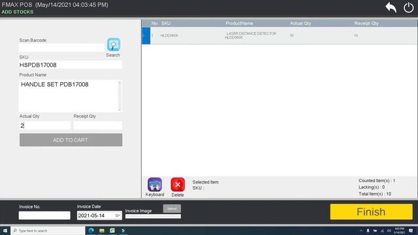
Task: Click the Product Name box scrollbar
Action: (x=120, y=96)
